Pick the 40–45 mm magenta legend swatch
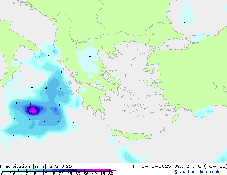This screenshot has height=175, width=227. [x=97, y=170]
